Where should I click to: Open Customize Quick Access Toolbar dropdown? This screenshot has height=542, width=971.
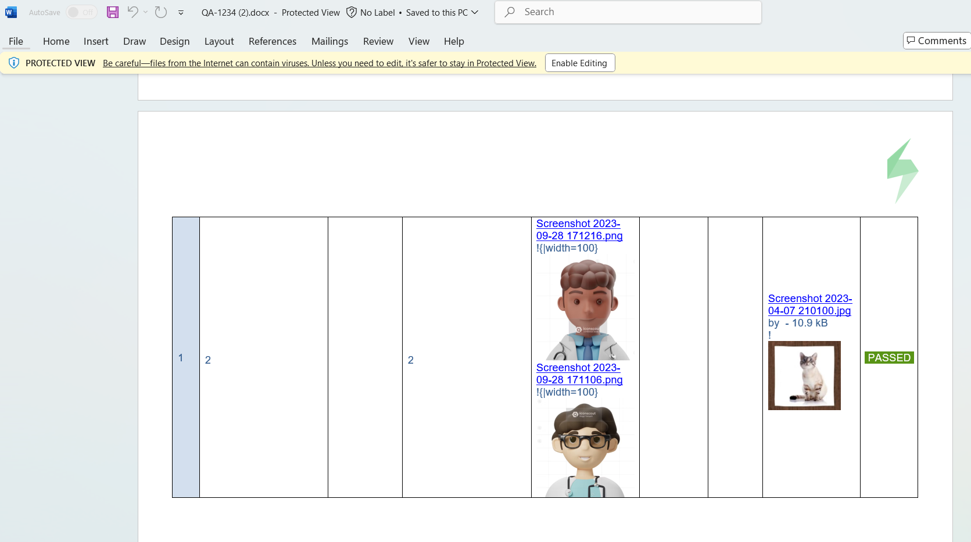(x=181, y=13)
